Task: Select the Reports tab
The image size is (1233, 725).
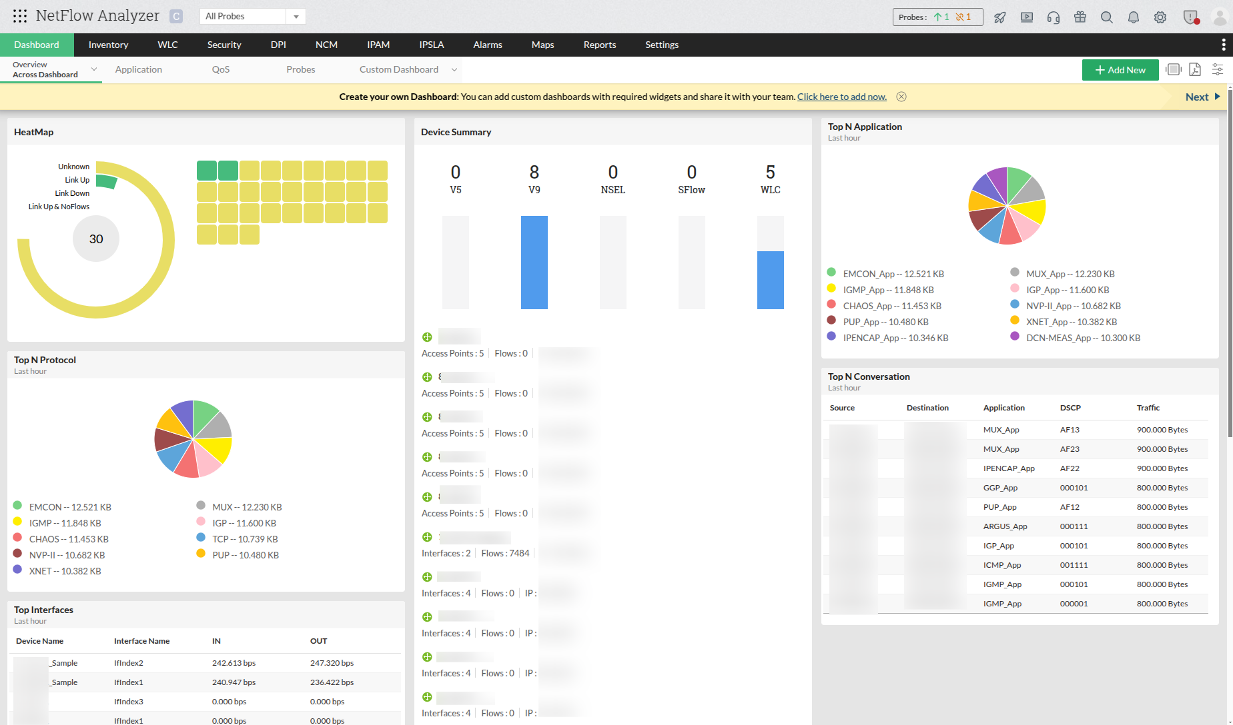Action: tap(600, 45)
